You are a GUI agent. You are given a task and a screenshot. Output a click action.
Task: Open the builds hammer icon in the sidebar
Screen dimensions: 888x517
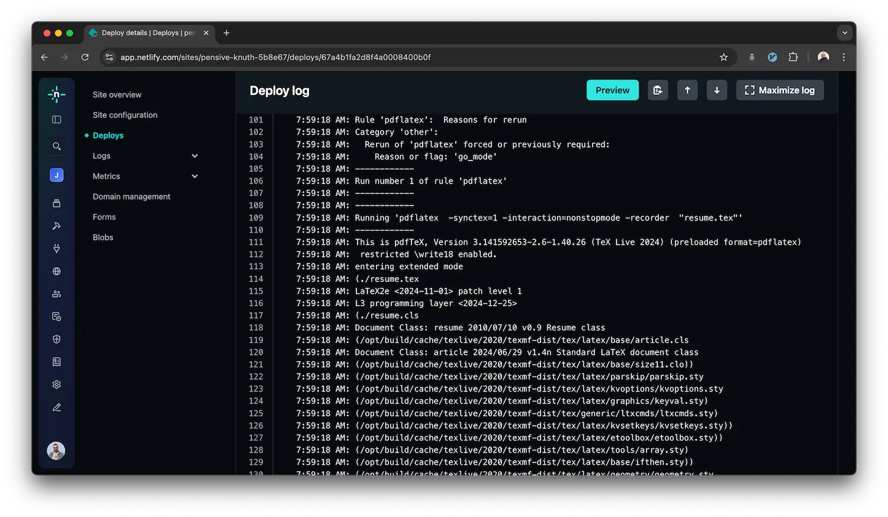pyautogui.click(x=56, y=226)
